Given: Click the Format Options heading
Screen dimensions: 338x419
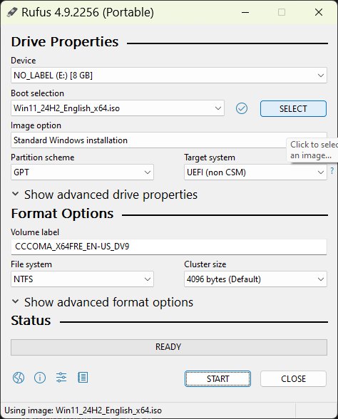Looking at the screenshot, I should 62,214.
